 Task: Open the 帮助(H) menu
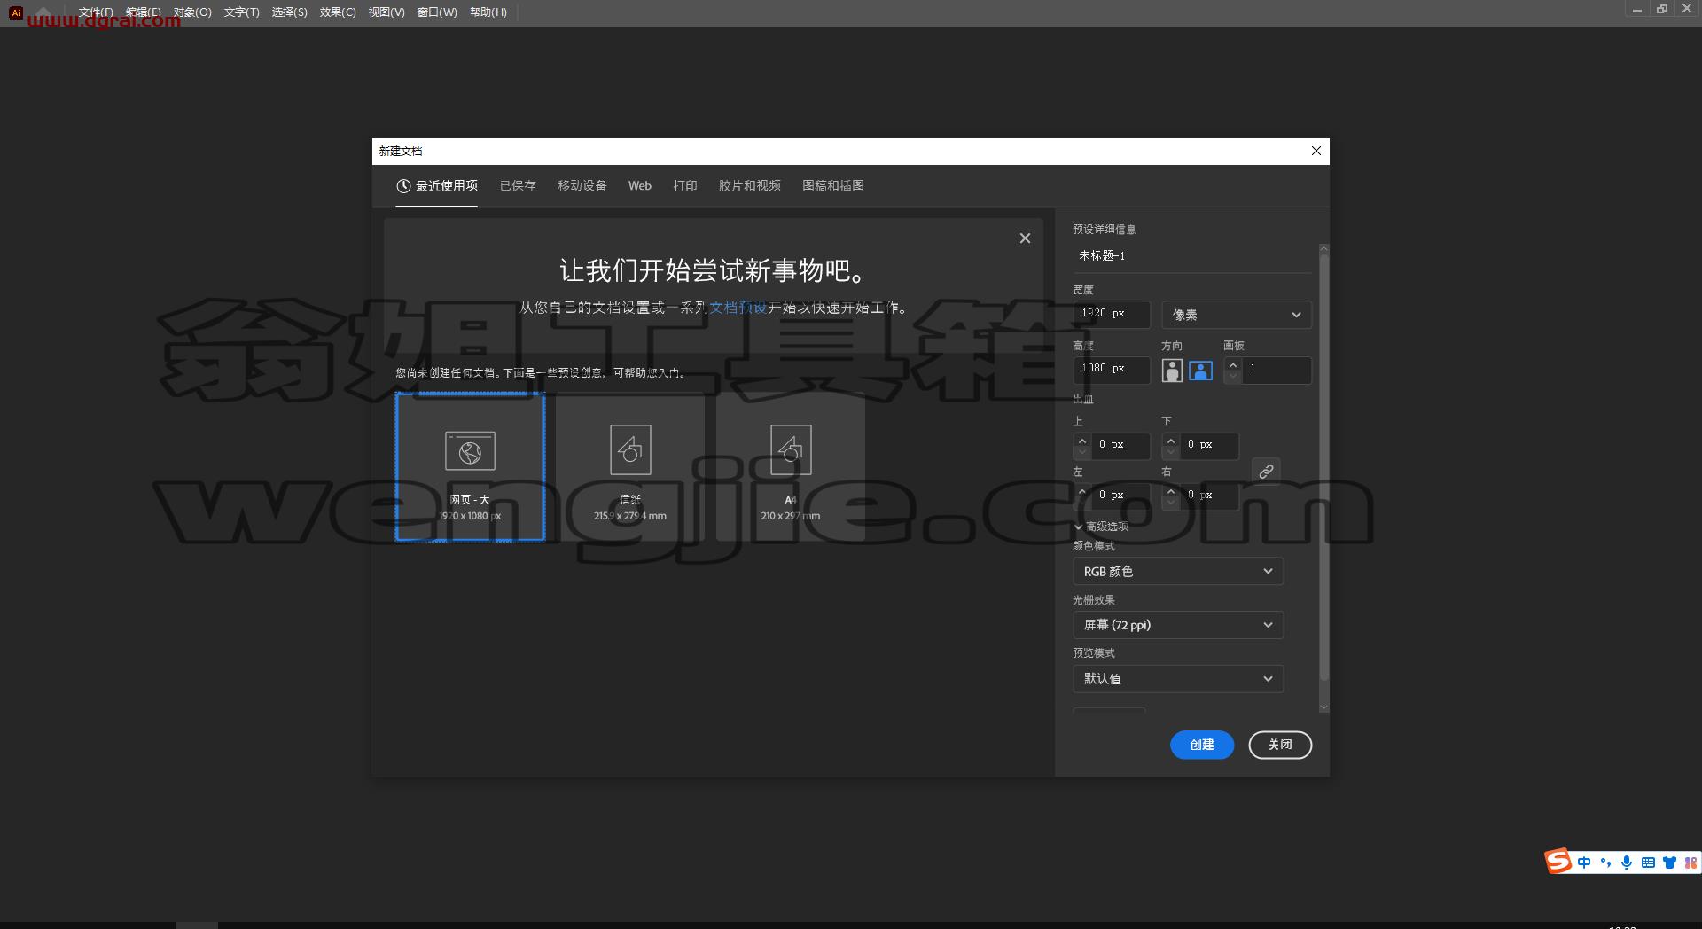click(488, 12)
